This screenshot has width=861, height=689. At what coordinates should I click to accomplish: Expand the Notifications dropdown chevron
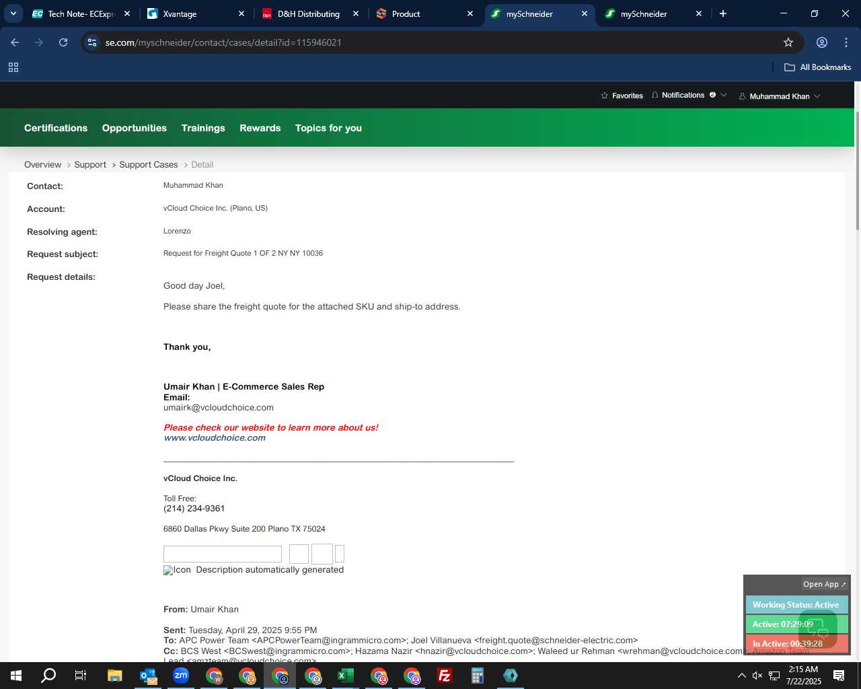point(724,95)
